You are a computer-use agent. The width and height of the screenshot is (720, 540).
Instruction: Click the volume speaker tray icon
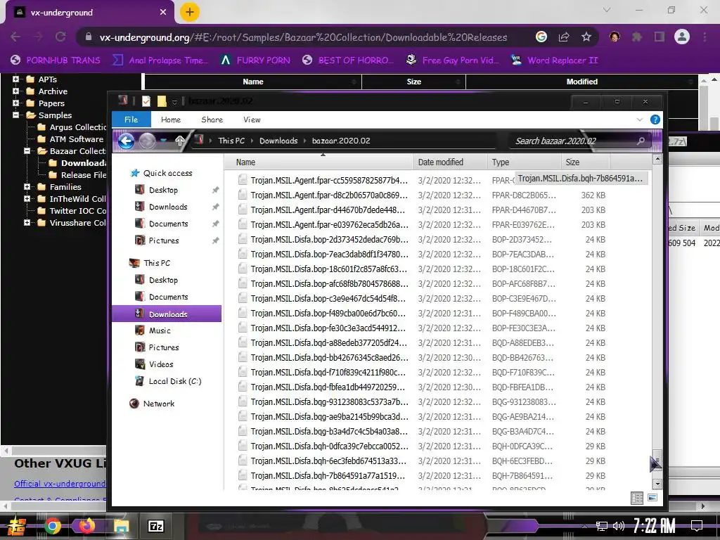pos(618,526)
